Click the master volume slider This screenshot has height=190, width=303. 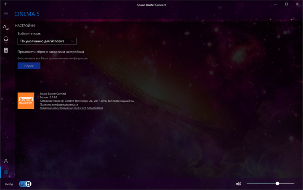pyautogui.click(x=270, y=183)
